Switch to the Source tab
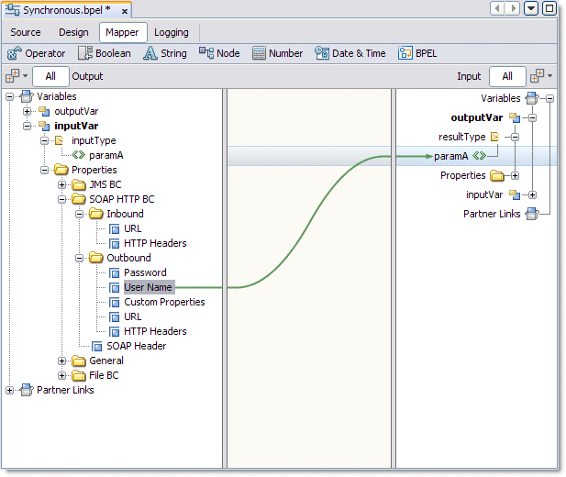Viewport: 566px width, 477px height. click(26, 32)
